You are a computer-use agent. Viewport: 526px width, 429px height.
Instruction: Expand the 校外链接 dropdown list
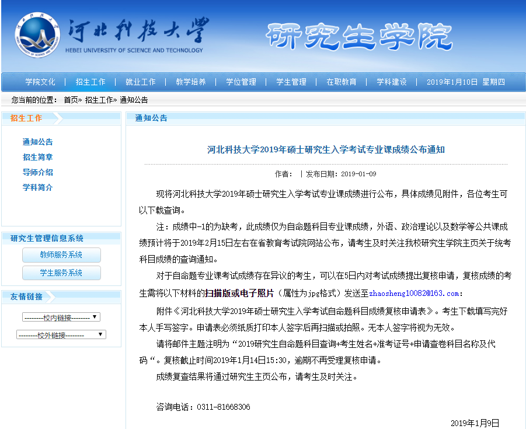61,335
